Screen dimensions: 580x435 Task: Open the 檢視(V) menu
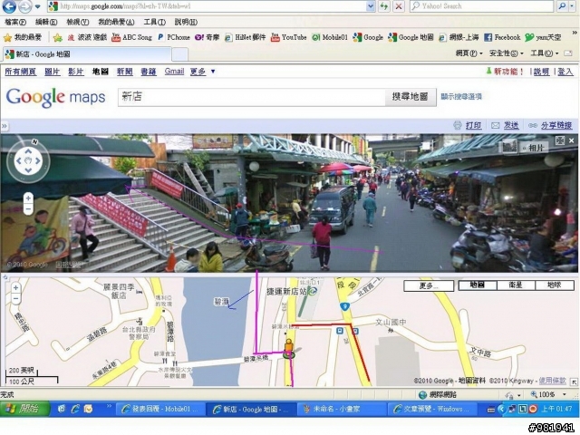(x=77, y=22)
